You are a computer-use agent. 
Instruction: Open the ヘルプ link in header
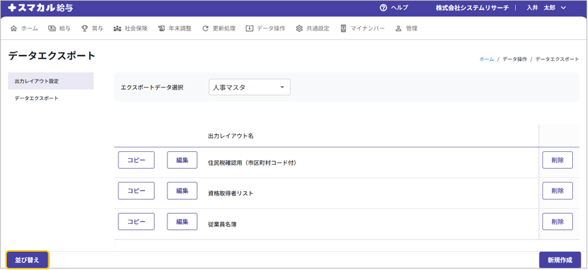(x=399, y=7)
